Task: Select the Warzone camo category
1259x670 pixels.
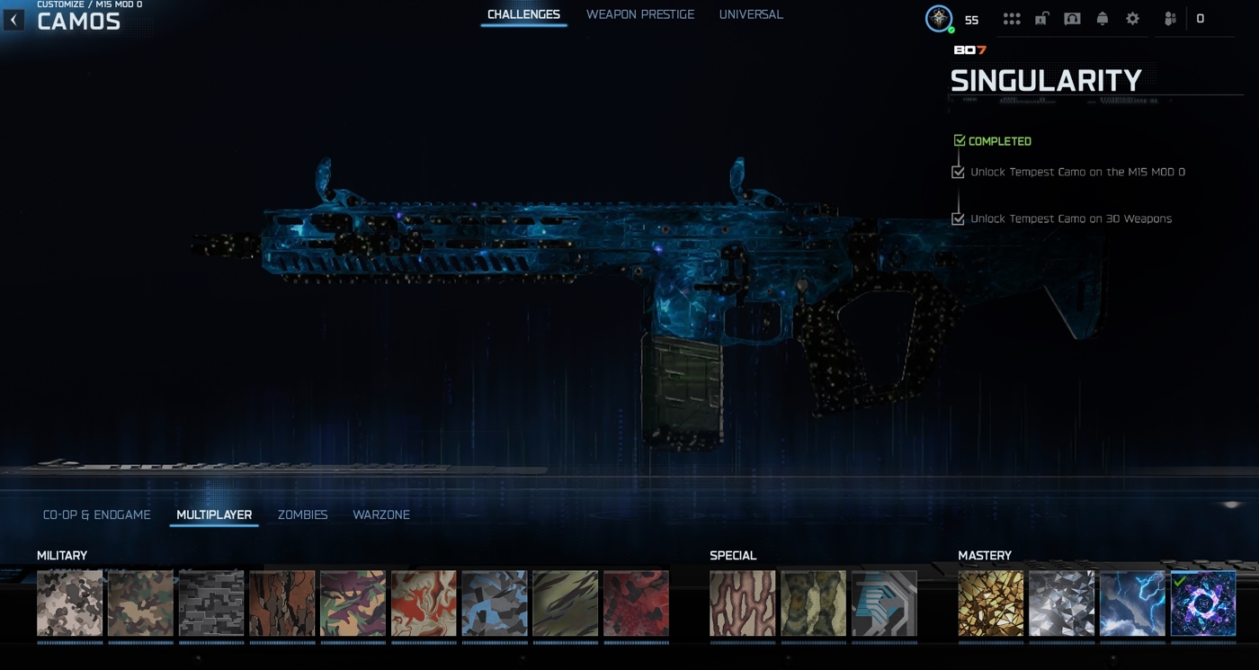Action: point(381,514)
